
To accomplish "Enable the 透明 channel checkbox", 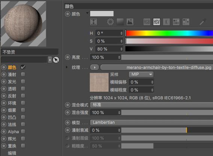I will [23, 88].
